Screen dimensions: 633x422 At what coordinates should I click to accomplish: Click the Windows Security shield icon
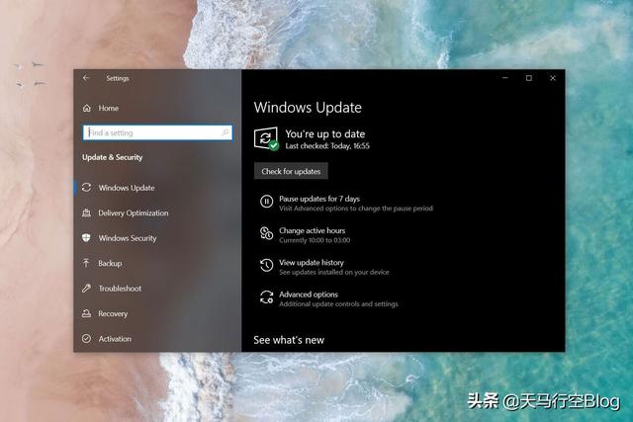[x=86, y=237]
